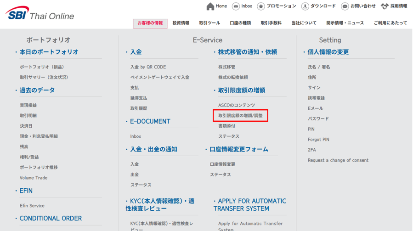Screen dimensions: 413x231
Task: Click 入金・出金の通知 heading
Action: (x=153, y=149)
